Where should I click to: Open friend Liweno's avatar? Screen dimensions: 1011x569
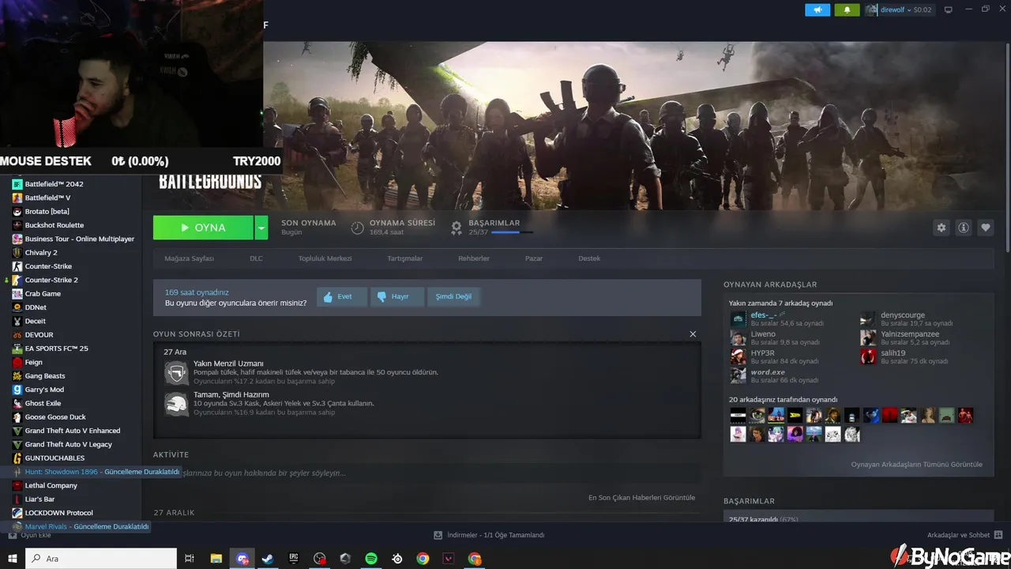738,337
